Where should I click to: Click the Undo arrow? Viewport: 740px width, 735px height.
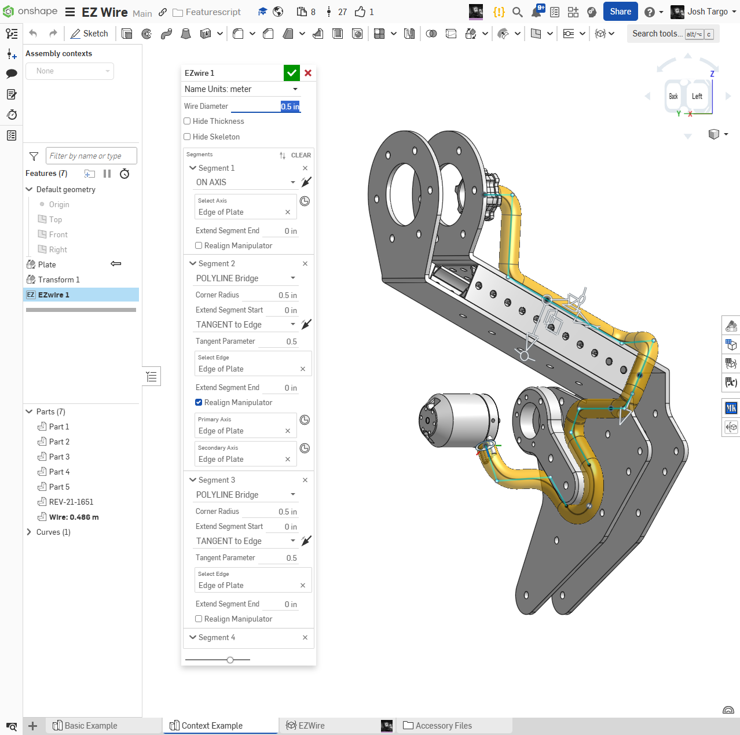33,34
